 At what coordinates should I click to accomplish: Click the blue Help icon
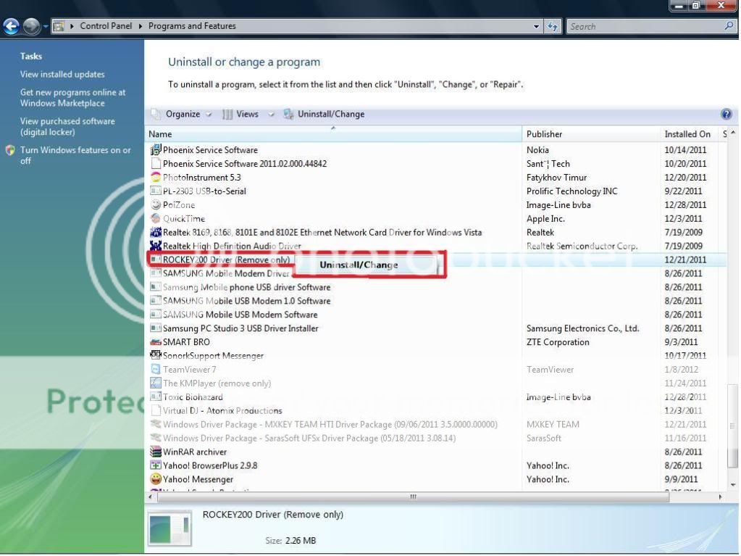coord(727,114)
